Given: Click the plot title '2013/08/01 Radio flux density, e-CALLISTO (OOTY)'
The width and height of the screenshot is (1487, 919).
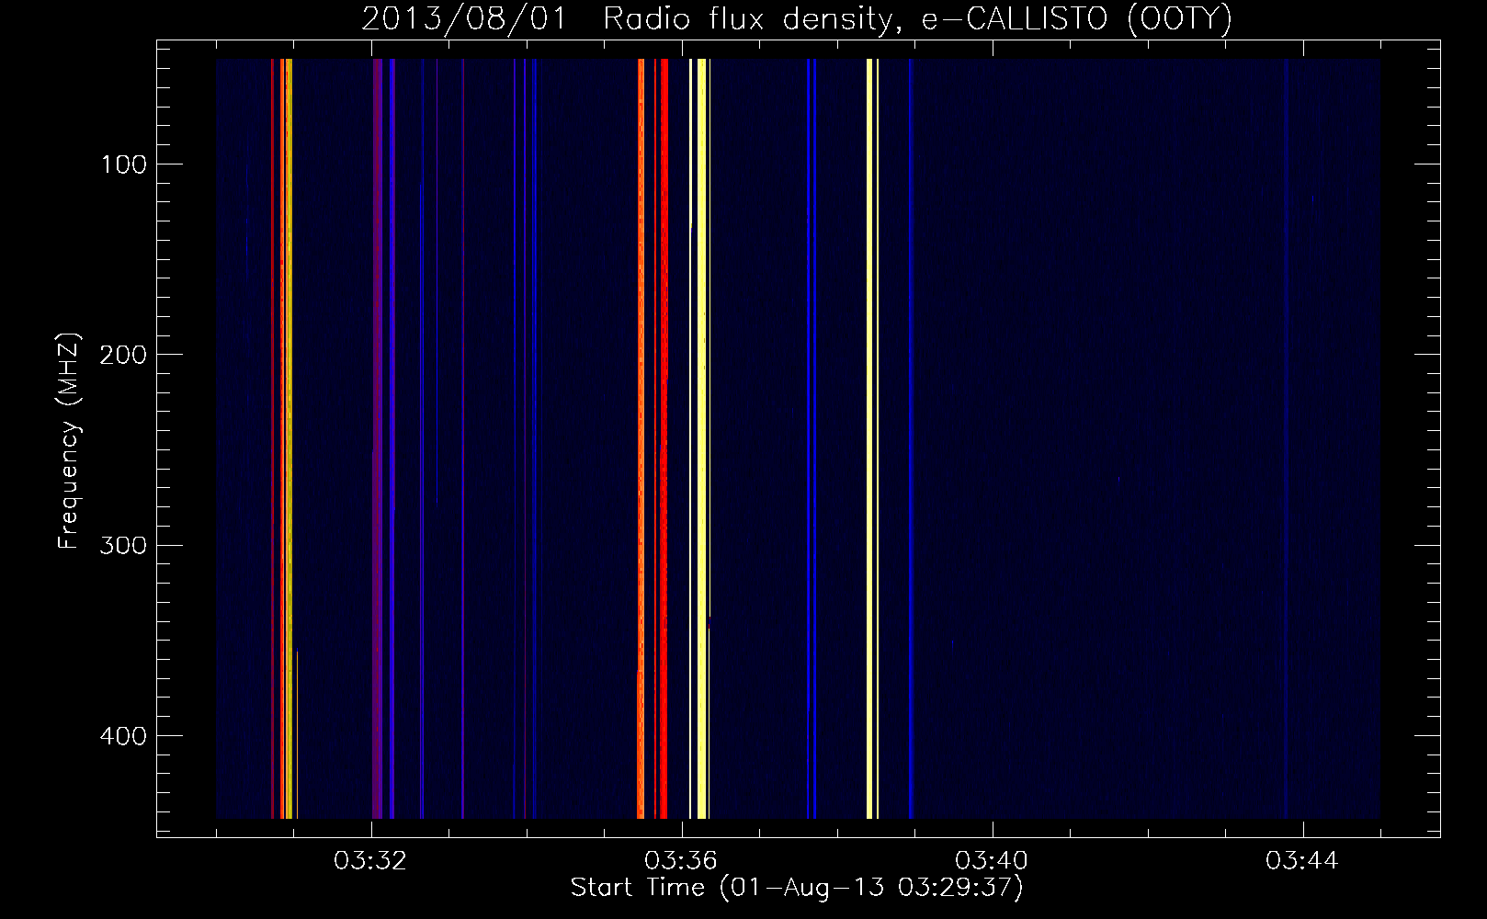Looking at the screenshot, I should coord(797,18).
